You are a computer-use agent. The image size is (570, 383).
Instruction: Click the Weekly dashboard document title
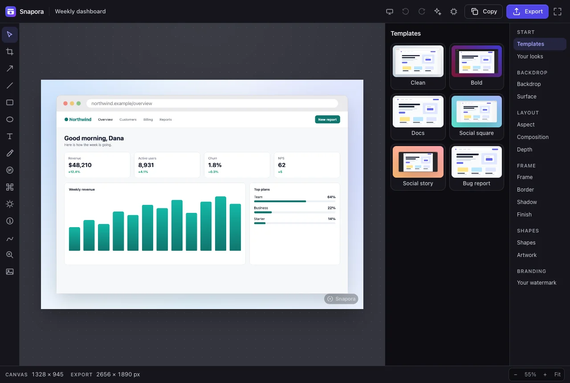point(80,12)
